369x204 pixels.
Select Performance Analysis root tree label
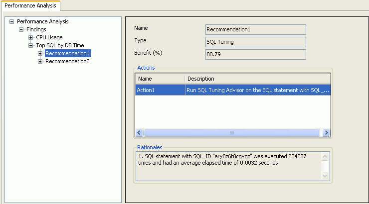(42, 21)
